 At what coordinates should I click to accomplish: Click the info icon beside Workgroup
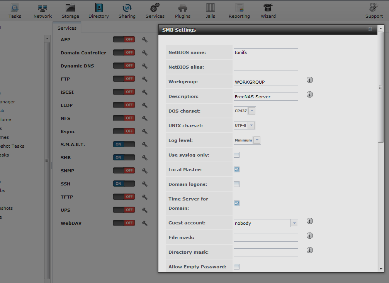click(310, 80)
